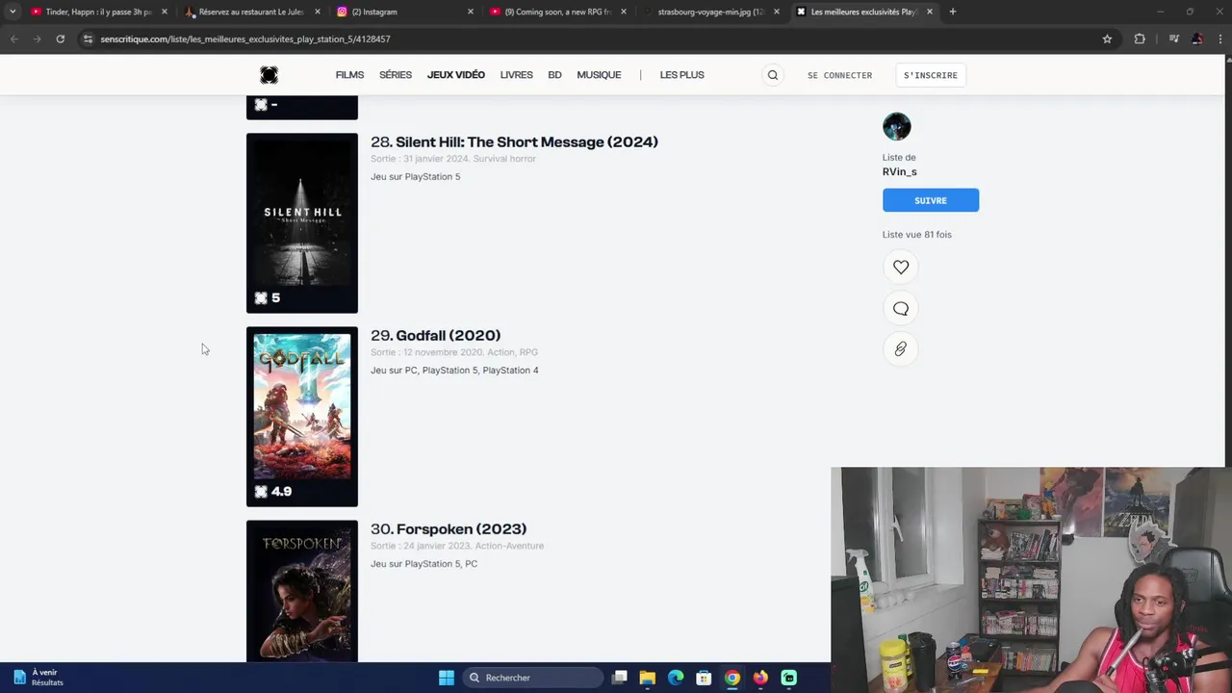This screenshot has height=693, width=1232.
Task: Switch to the Instagram tab
Action: pos(404,12)
